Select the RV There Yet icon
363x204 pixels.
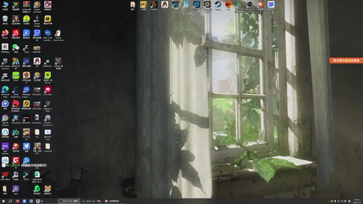click(x=26, y=134)
